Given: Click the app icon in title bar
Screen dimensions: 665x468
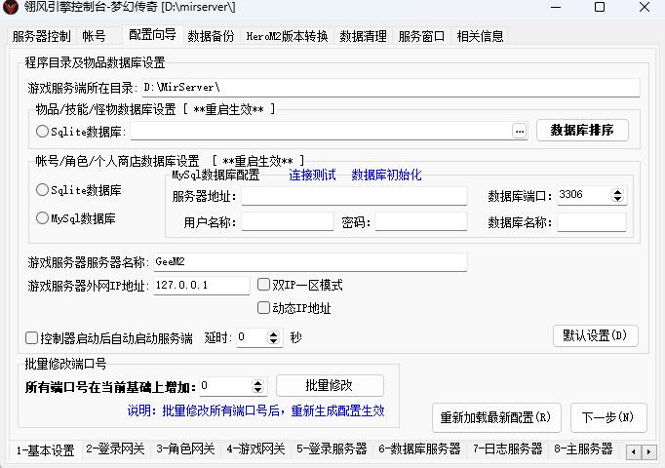Looking at the screenshot, I should coord(12,8).
